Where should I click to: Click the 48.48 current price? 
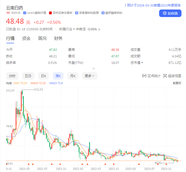(15, 21)
